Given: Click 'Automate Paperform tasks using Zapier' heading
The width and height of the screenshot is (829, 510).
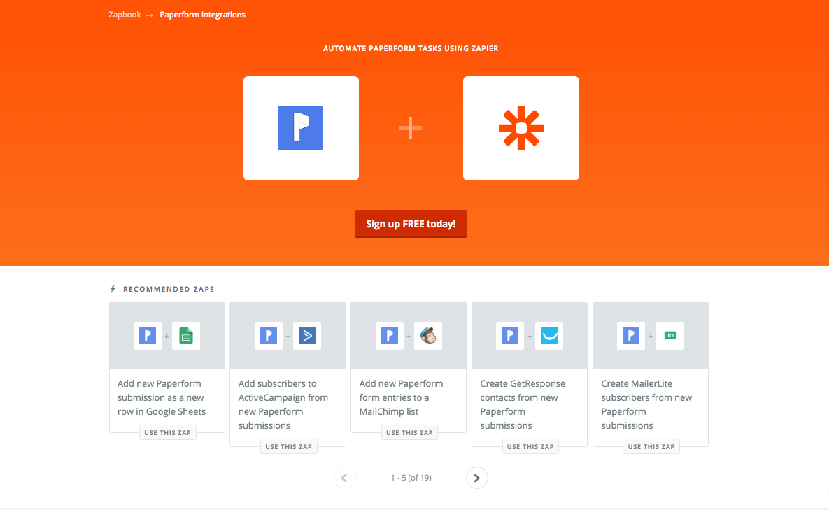Looking at the screenshot, I should [411, 48].
